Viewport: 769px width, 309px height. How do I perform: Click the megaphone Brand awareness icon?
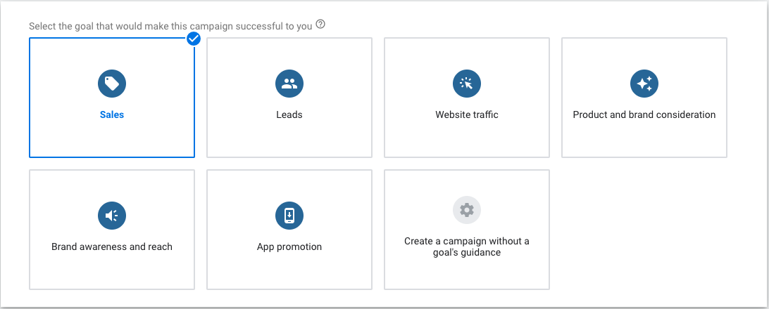pos(111,216)
